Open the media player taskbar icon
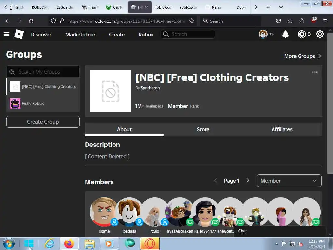This screenshot has width=333, height=250. [109, 243]
